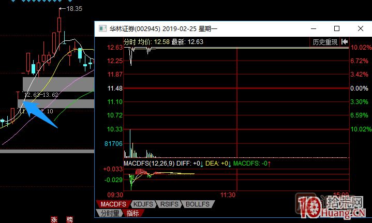Select the 指标 indicators tab
372x223 pixels.
(x=132, y=213)
